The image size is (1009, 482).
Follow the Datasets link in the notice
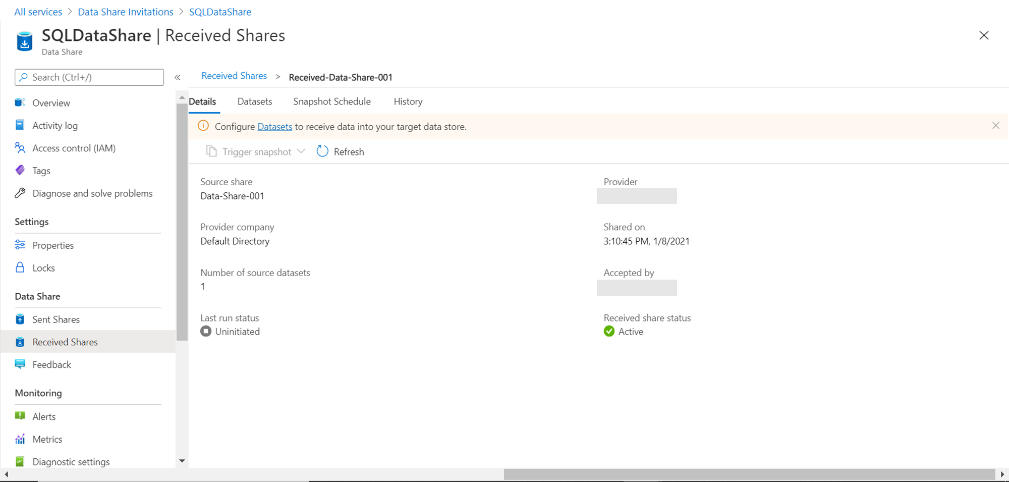[274, 127]
